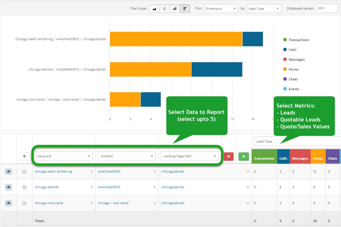Expand the Landing Page Path dropdown
Viewport: 341px width, 227px height.
tap(190, 156)
